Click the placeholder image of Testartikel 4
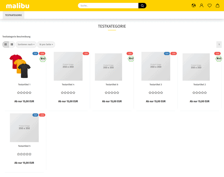 pyautogui.click(x=68, y=66)
